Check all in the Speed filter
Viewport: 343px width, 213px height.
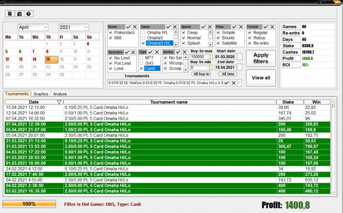coord(203,27)
